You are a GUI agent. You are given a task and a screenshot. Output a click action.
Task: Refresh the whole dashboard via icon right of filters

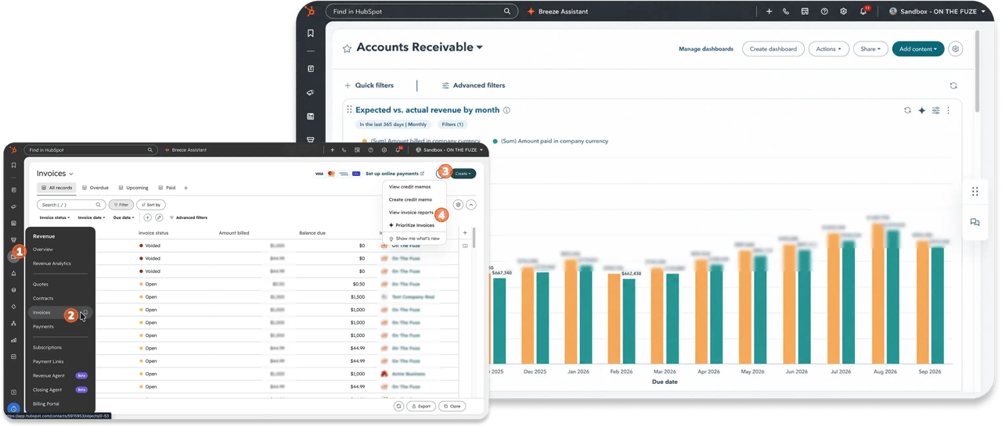pos(953,85)
